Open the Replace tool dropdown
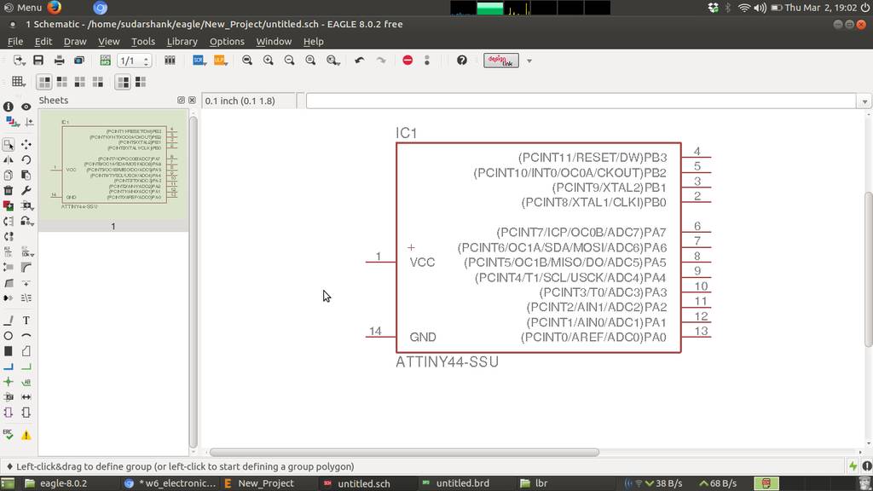 tap(27, 221)
